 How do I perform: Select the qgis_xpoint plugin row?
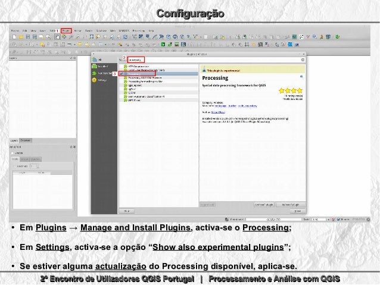(159, 85)
